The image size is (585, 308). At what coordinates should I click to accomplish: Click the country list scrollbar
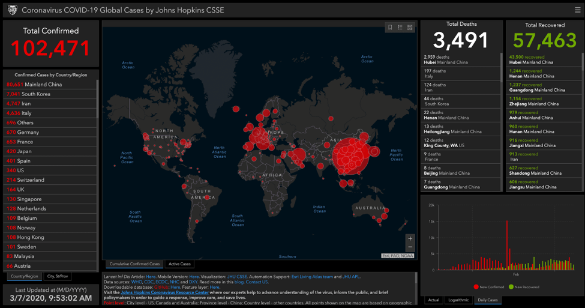(98, 99)
